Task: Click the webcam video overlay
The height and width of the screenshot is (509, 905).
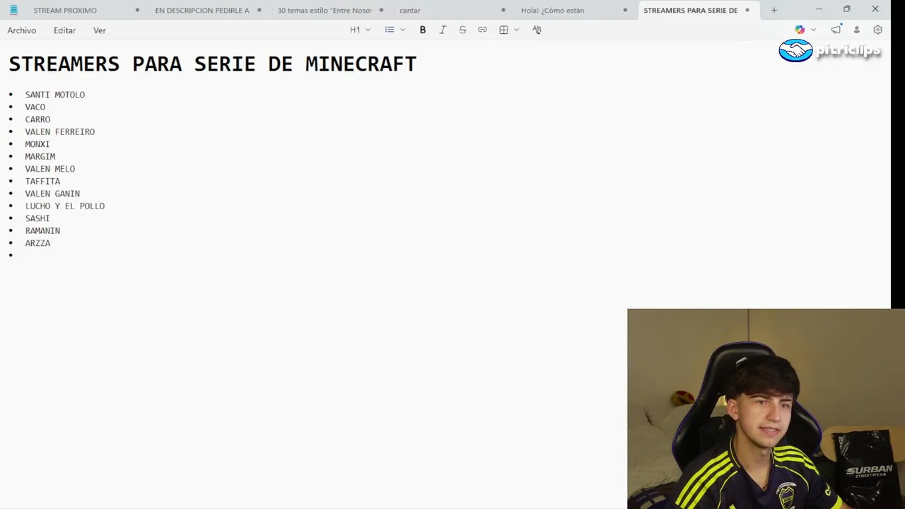Action: (766, 409)
